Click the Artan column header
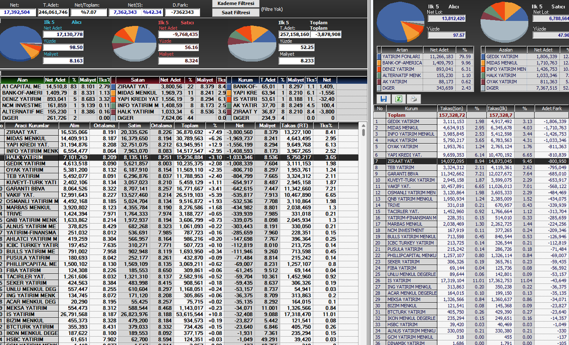This screenshot has height=345, width=569. 402,50
